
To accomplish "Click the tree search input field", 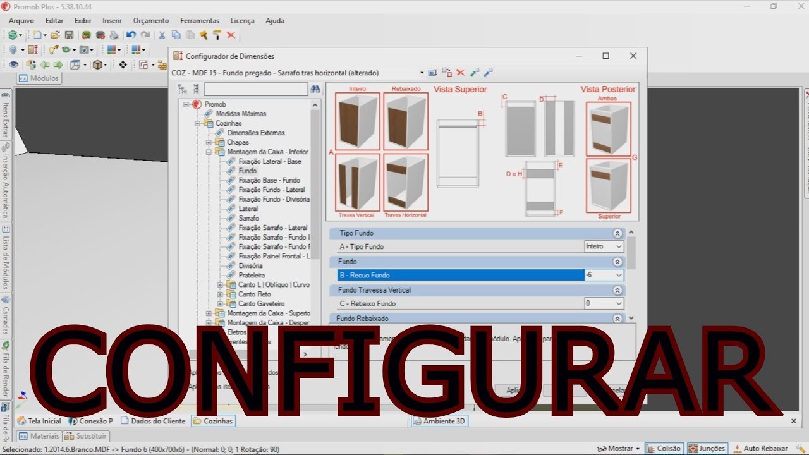I will pos(256,89).
